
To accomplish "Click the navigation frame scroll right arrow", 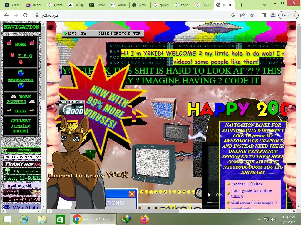I will click(x=39, y=211).
